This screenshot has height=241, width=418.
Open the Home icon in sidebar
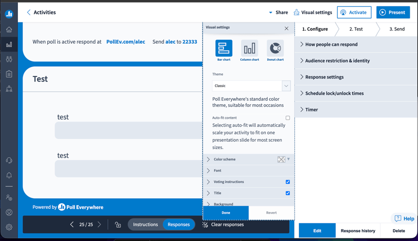point(9,30)
